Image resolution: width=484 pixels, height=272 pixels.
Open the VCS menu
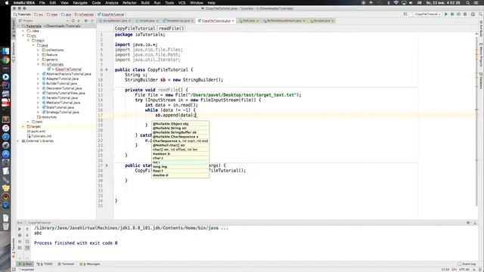click(181, 3)
